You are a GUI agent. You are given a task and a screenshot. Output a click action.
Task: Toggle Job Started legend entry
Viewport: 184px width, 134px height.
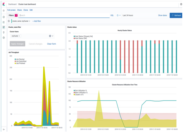pyautogui.click(x=20, y=59)
